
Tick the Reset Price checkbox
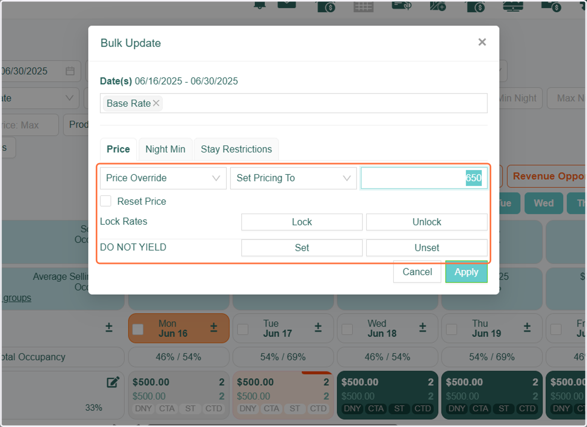(106, 201)
